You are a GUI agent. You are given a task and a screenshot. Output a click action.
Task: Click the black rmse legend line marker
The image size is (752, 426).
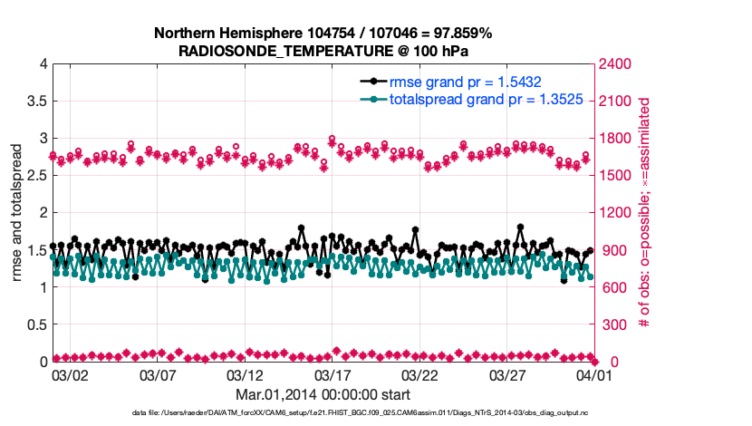(x=373, y=82)
